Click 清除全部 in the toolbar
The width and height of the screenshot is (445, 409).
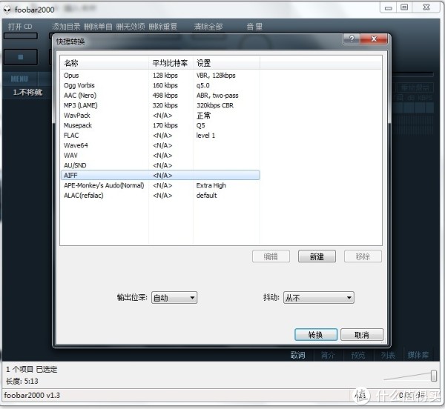(208, 27)
